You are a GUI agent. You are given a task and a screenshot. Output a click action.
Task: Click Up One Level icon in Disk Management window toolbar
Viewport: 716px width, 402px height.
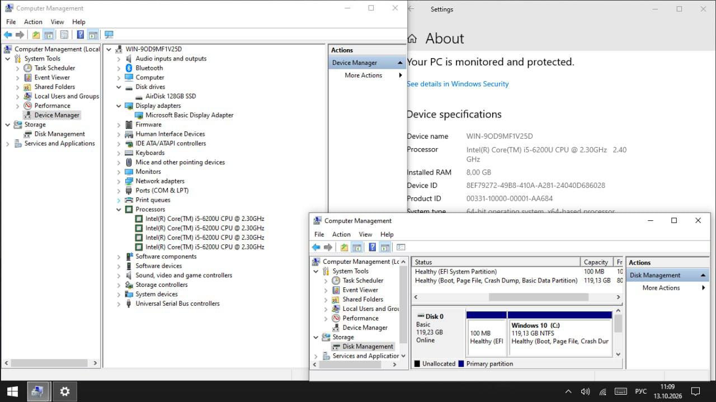(x=344, y=247)
